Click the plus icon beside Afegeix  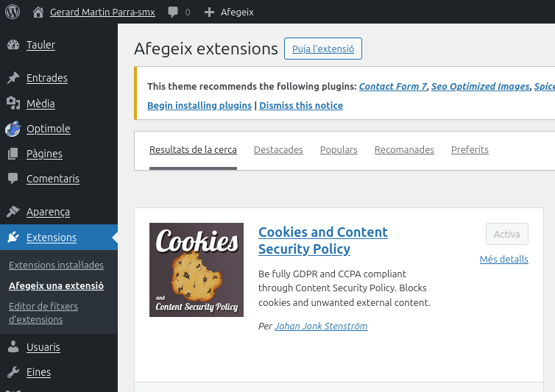pos(210,12)
